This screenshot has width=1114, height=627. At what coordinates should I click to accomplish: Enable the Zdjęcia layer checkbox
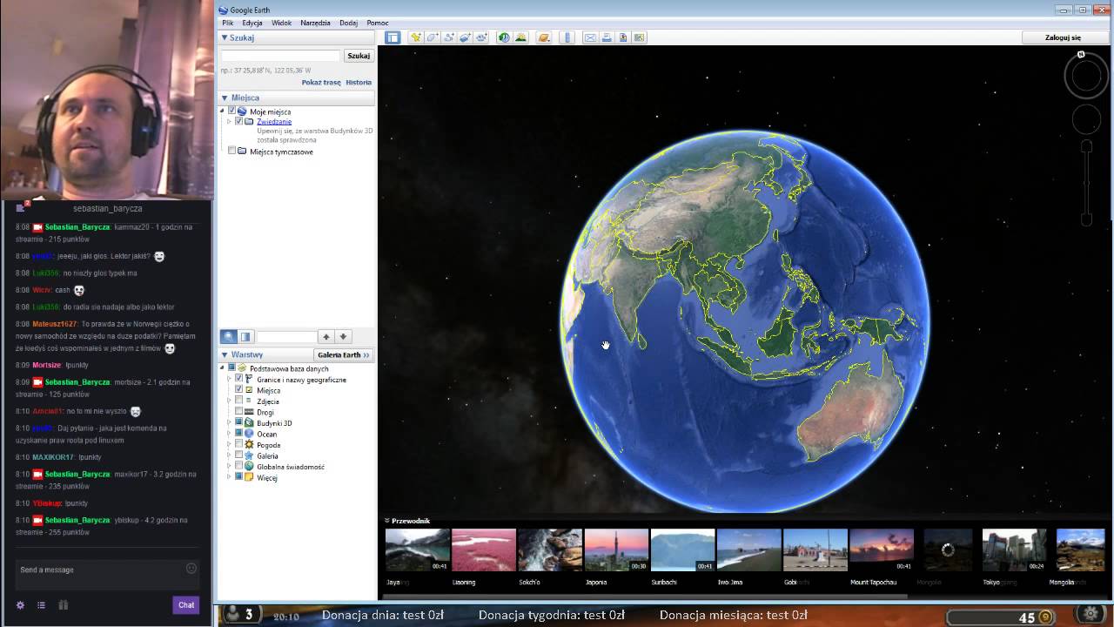239,401
